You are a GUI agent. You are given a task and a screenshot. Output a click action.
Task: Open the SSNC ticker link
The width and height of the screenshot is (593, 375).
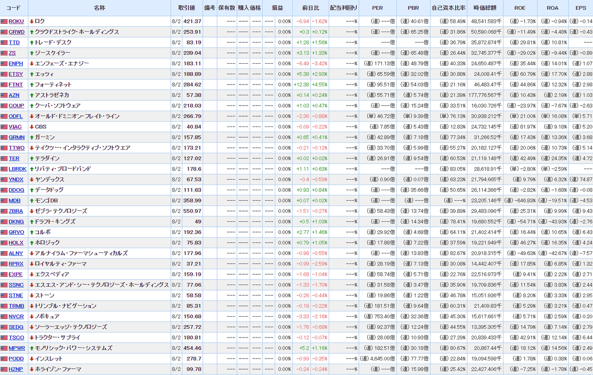click(x=16, y=285)
